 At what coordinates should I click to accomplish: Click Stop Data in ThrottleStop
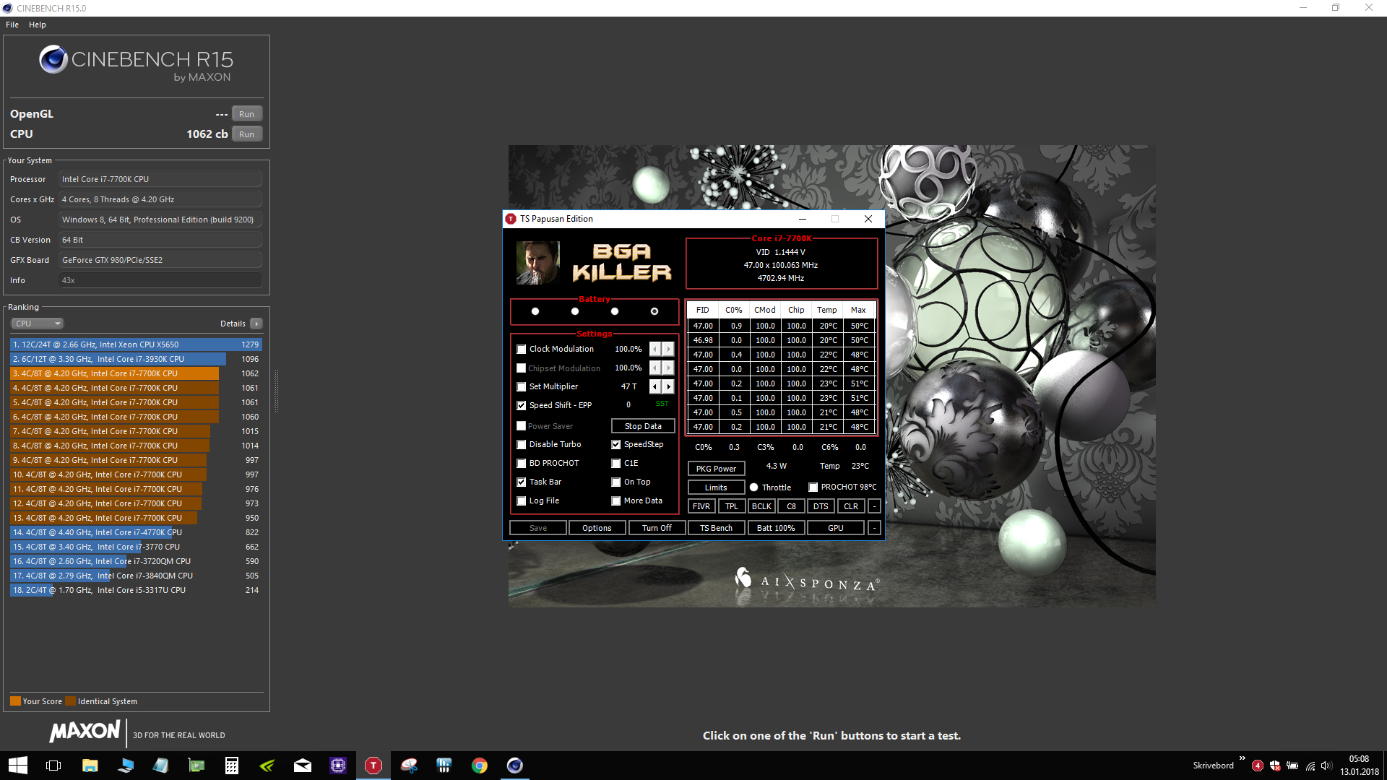click(643, 426)
